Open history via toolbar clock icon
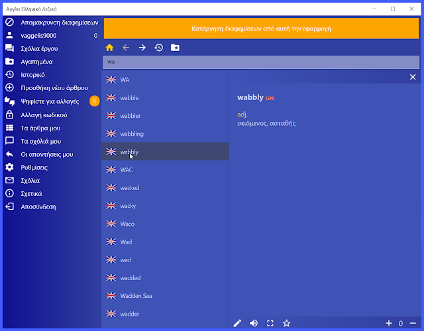This screenshot has height=331, width=424. point(159,48)
